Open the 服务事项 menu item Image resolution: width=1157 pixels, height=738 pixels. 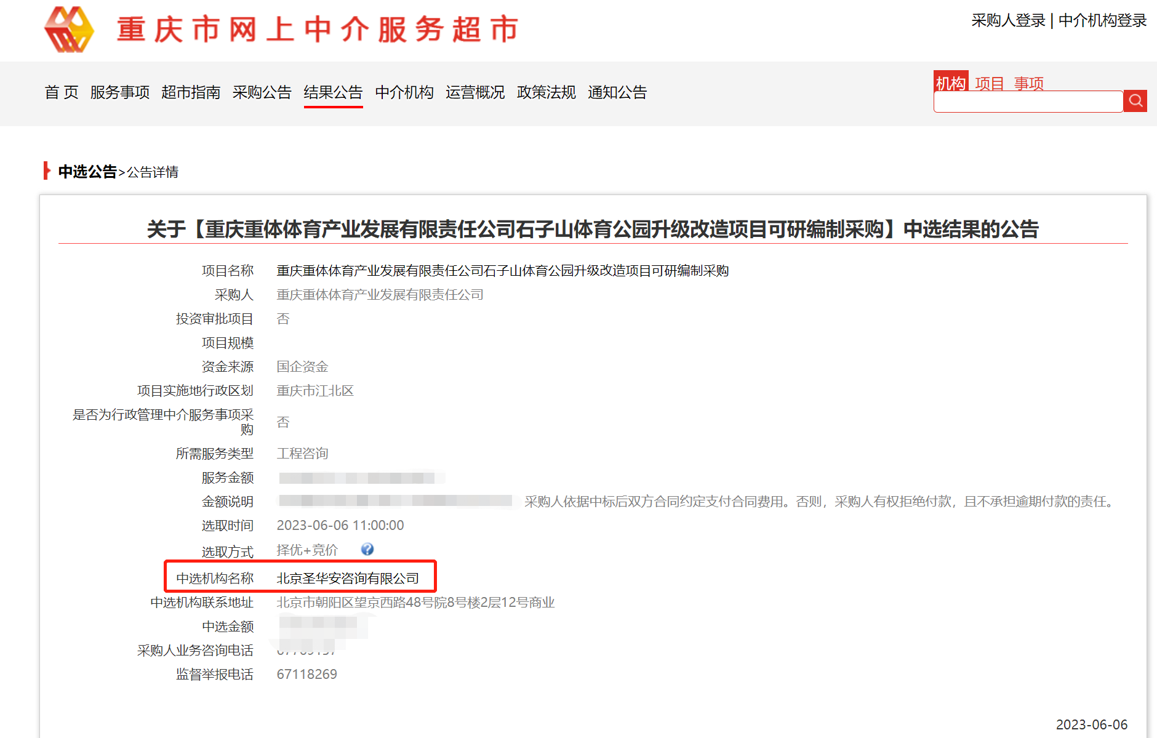(120, 92)
